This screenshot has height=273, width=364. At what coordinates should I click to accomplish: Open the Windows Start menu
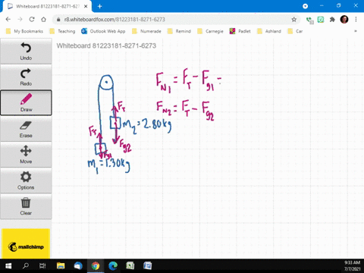[x=8, y=266]
